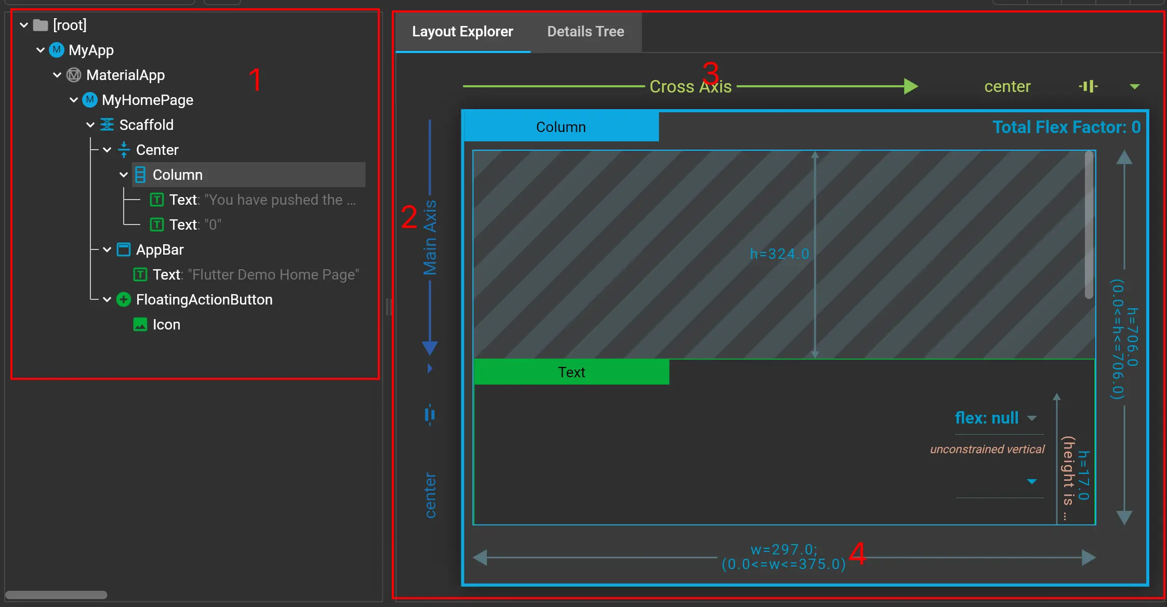Click the AppBar widget icon

124,249
